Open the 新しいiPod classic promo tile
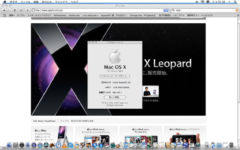Screen dimensions: 240x150 tap(96, 135)
